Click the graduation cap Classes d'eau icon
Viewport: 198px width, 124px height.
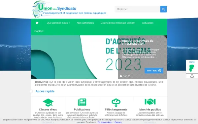coord(48,103)
